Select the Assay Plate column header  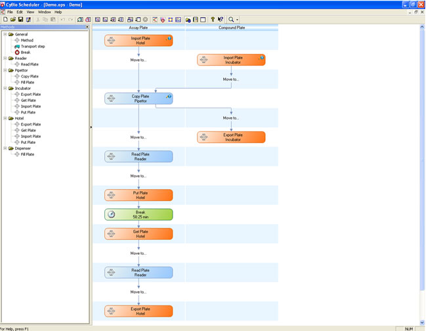pyautogui.click(x=138, y=28)
